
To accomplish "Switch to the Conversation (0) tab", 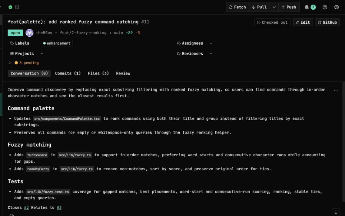I will [29, 73].
